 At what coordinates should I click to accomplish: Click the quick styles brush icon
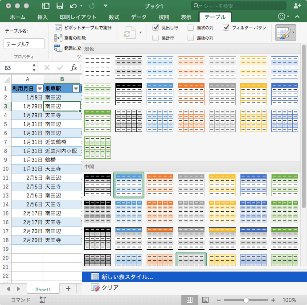pos(283,33)
